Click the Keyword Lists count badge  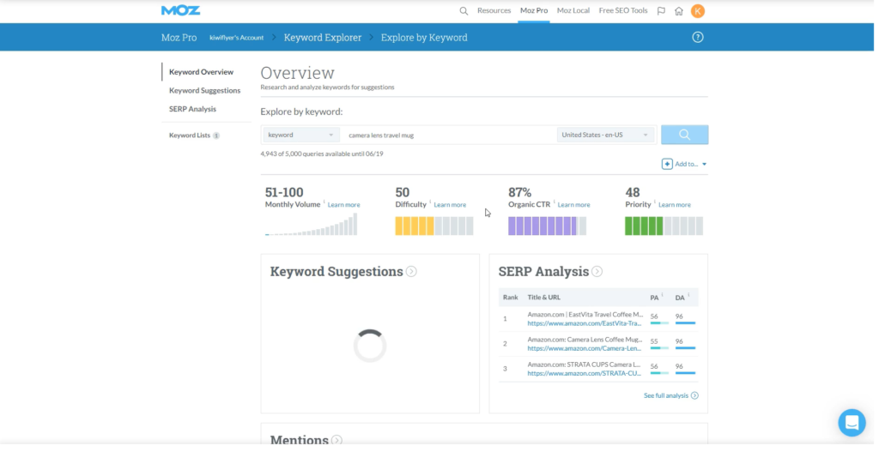click(x=216, y=136)
